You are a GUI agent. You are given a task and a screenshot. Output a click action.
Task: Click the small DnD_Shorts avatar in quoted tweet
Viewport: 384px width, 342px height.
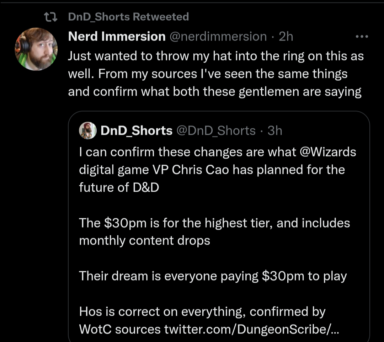click(x=88, y=130)
